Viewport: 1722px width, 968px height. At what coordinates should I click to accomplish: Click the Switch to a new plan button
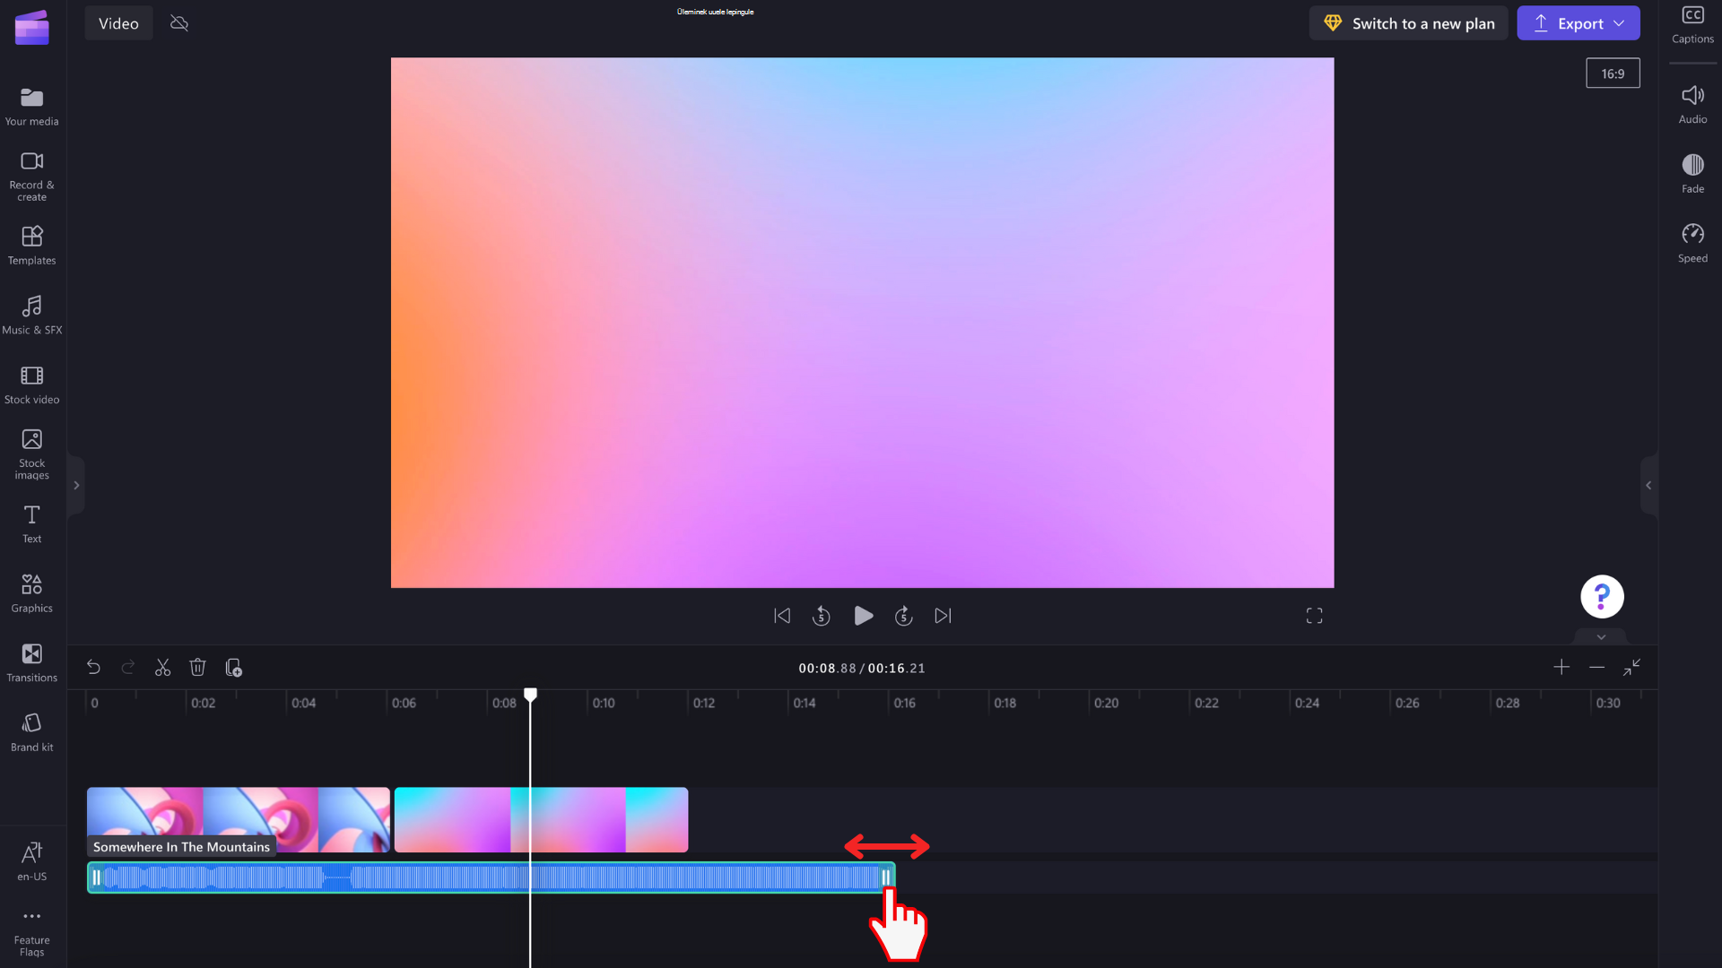1409,22
